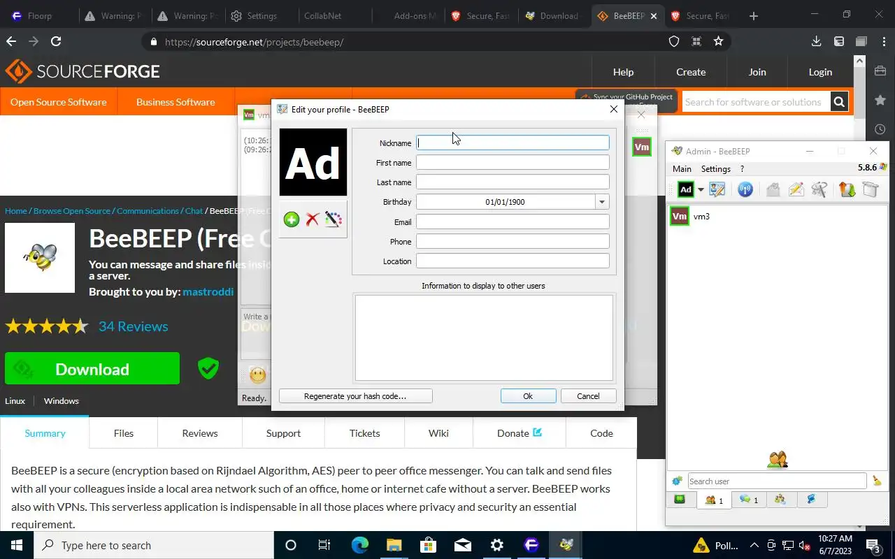This screenshot has width=895, height=559.
Task: Open the browser downloads arrow icon
Action: click(x=816, y=41)
